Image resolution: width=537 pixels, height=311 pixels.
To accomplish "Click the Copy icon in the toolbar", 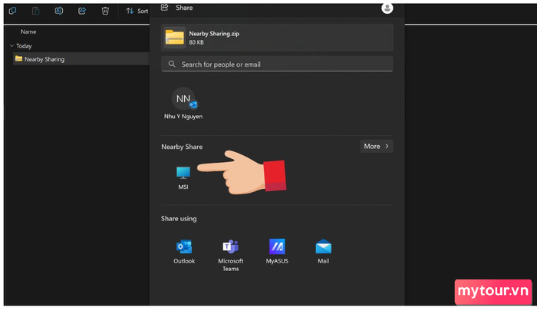I will click(x=12, y=11).
